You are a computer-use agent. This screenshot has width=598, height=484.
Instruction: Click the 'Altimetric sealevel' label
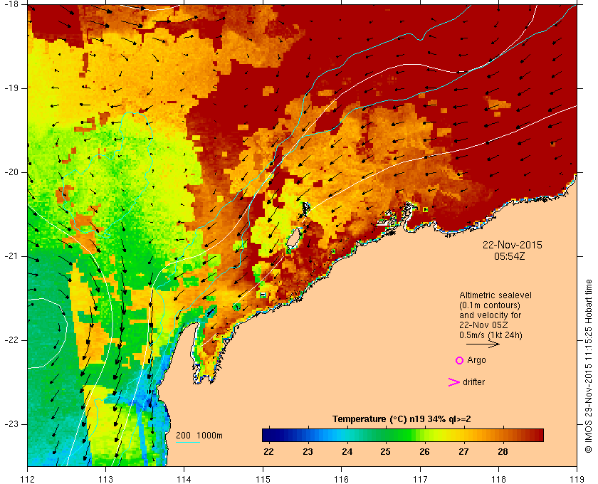tap(495, 295)
